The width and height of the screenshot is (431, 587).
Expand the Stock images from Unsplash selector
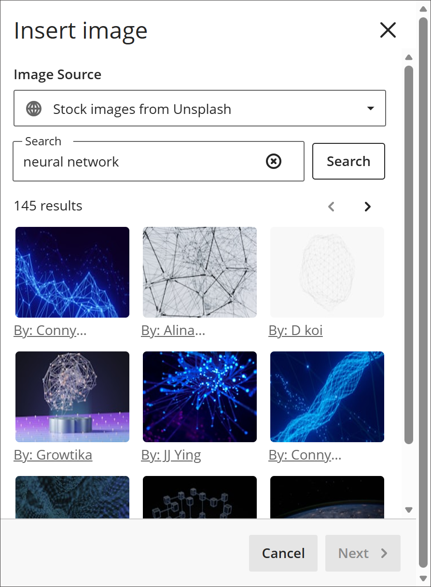point(200,108)
